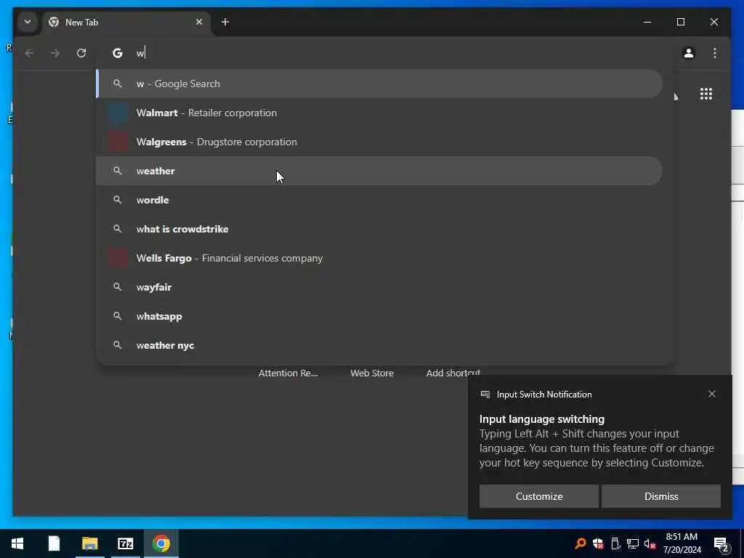This screenshot has height=558, width=744.
Task: Open the Attention Re... shortcut
Action: [288, 373]
